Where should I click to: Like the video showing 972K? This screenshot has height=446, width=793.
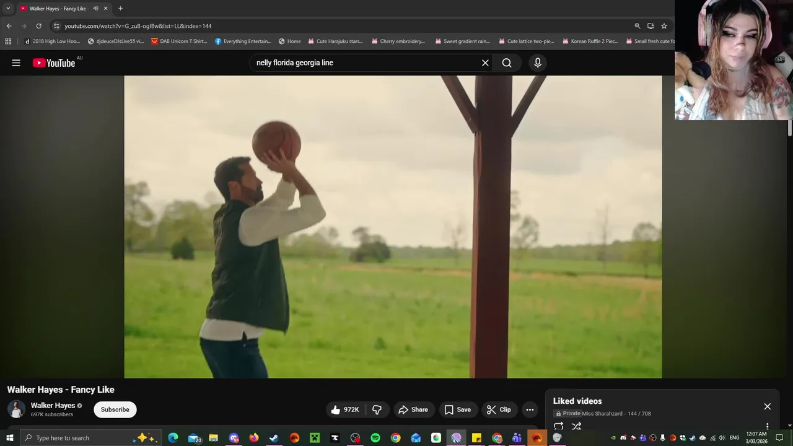coord(345,409)
